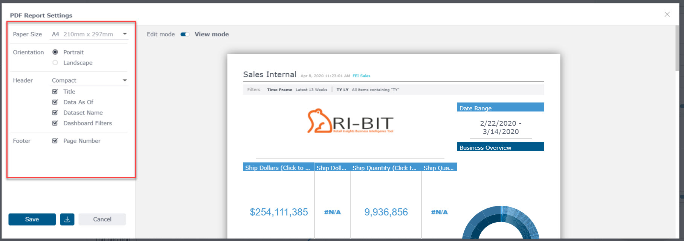The image size is (684, 241).
Task: Uncheck the Dataset Name checkbox
Action: 55,113
